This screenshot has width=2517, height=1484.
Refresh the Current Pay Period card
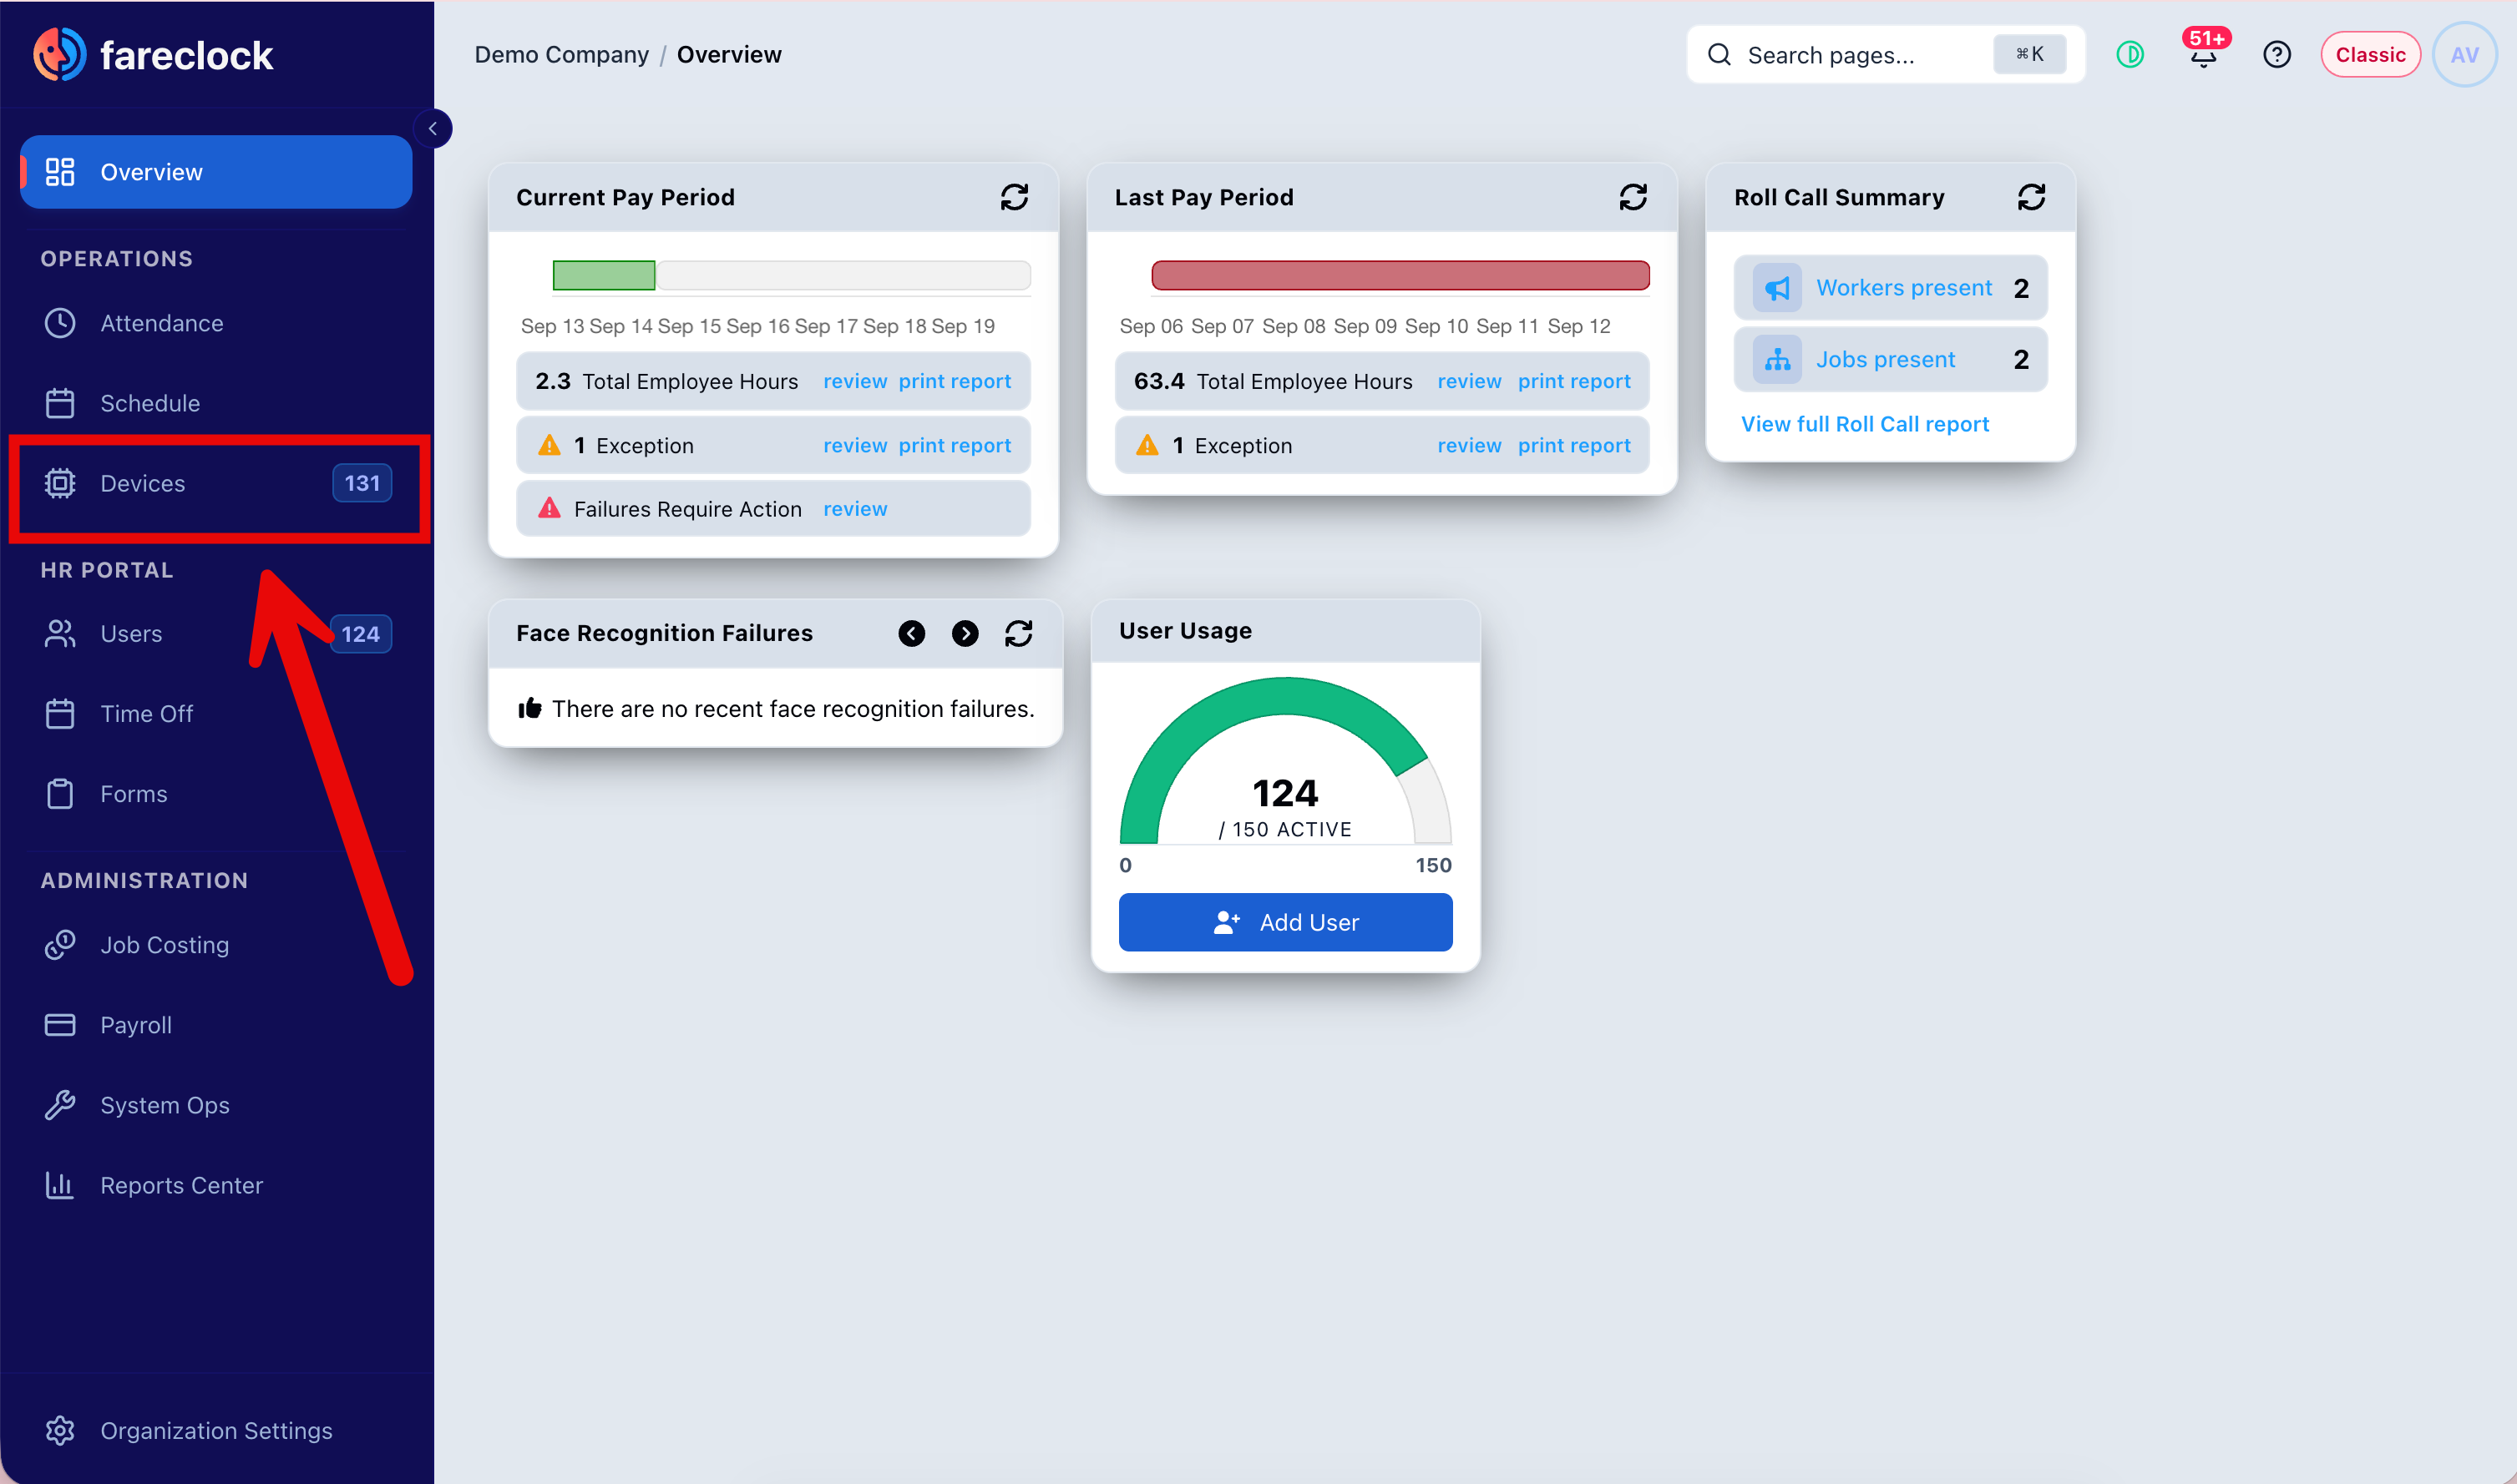[1015, 197]
